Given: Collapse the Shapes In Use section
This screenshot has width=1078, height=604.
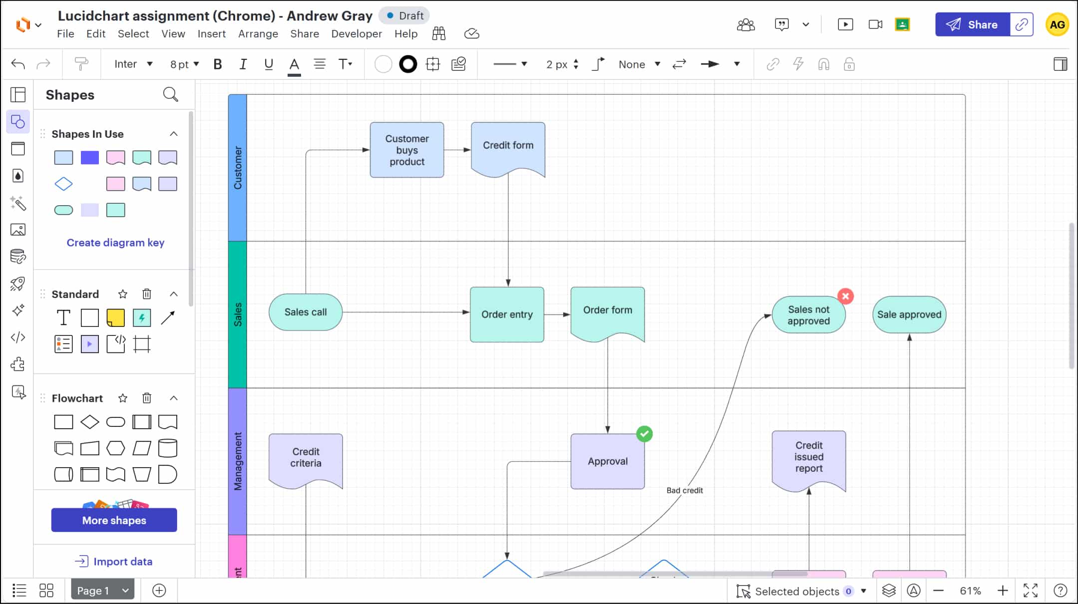Looking at the screenshot, I should 173,134.
